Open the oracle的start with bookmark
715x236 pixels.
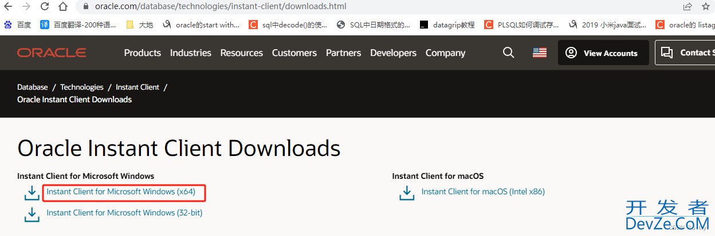click(201, 25)
